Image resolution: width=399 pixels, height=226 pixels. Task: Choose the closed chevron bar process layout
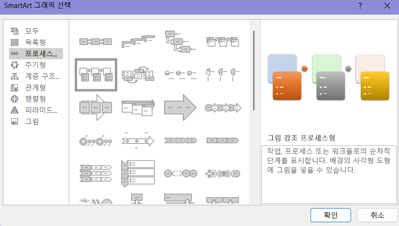coord(223,141)
